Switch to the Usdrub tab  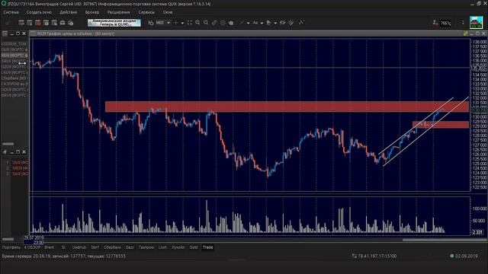coord(79,247)
